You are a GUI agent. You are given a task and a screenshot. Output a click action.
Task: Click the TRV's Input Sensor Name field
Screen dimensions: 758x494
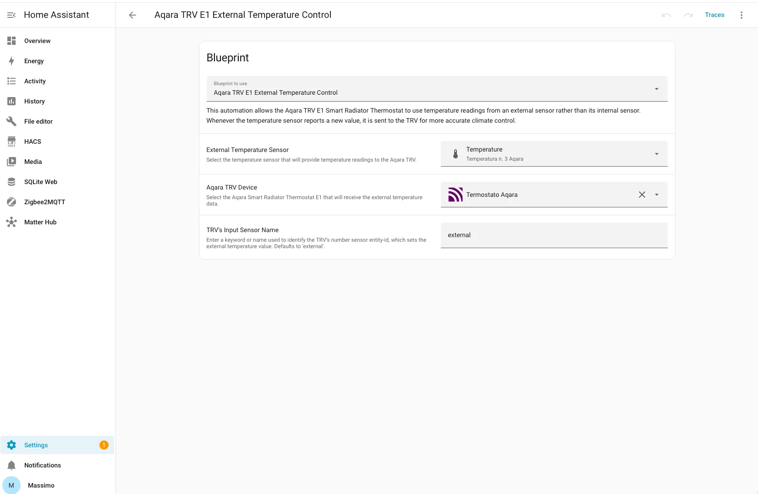click(x=554, y=235)
